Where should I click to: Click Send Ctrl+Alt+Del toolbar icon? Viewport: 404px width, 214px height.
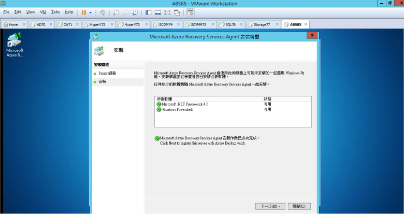click(103, 12)
